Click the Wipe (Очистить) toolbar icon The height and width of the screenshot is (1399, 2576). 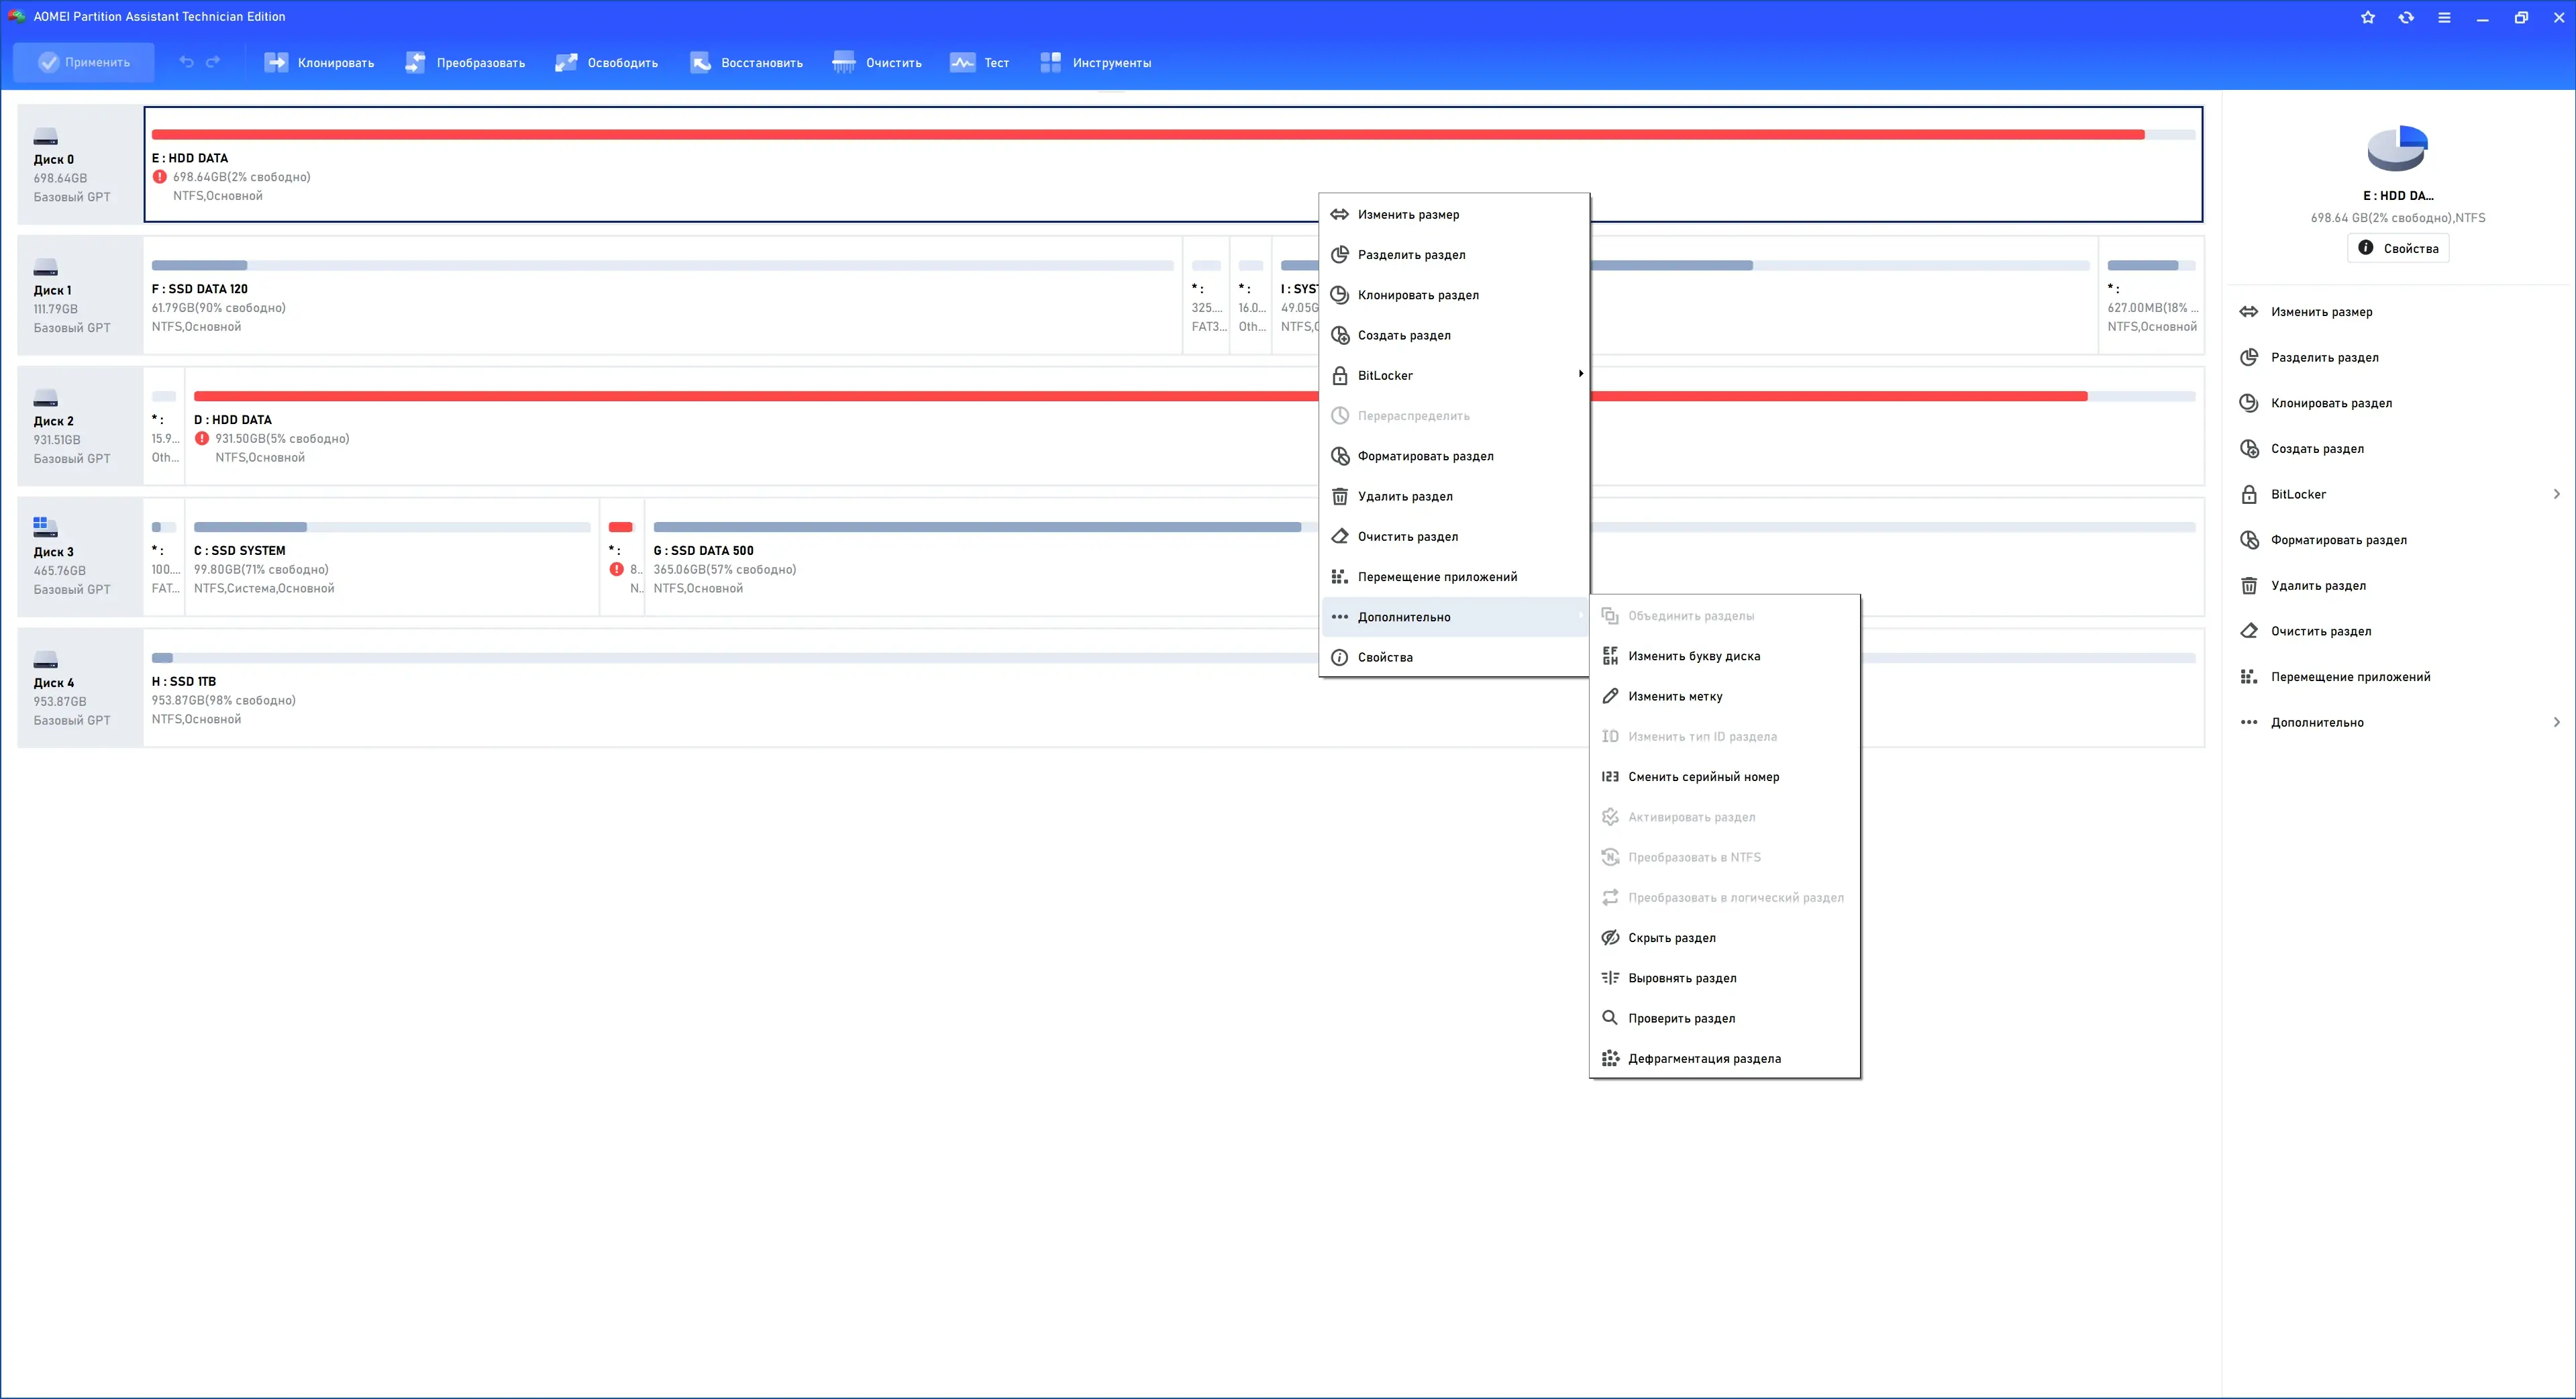[x=844, y=62]
